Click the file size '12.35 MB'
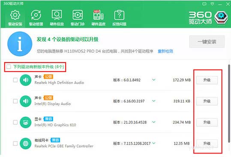 click(182, 143)
